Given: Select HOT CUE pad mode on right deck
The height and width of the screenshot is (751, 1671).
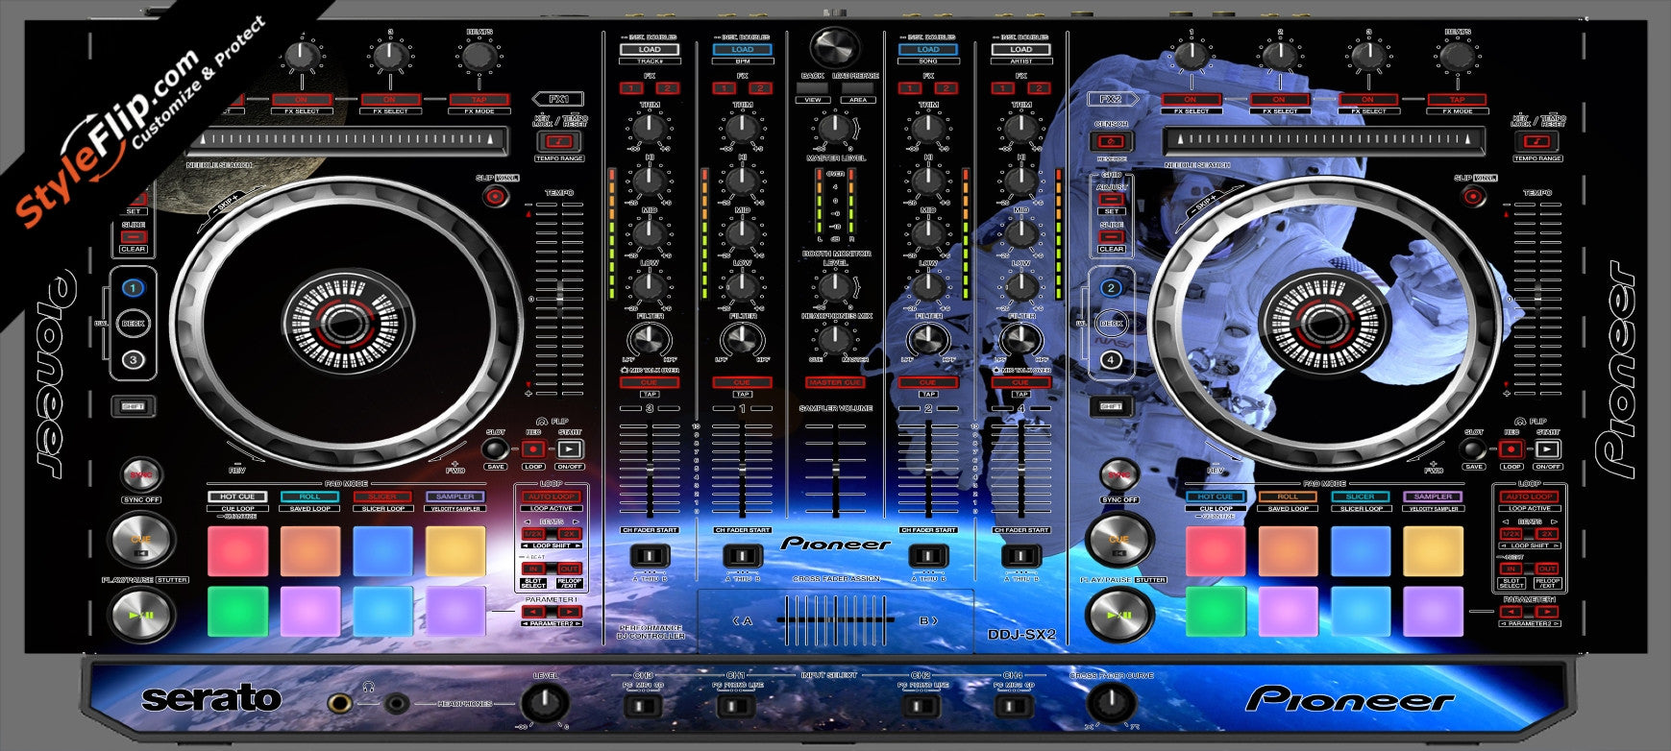Looking at the screenshot, I should [x=1216, y=497].
